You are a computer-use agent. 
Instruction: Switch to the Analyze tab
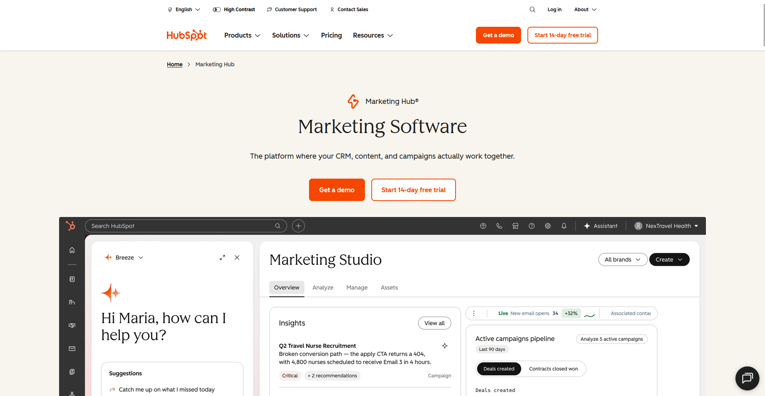323,288
